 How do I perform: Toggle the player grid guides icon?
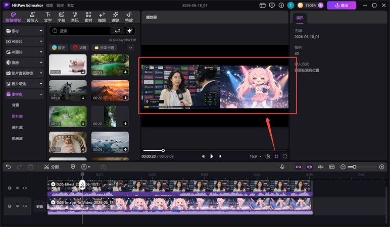pyautogui.click(x=276, y=156)
